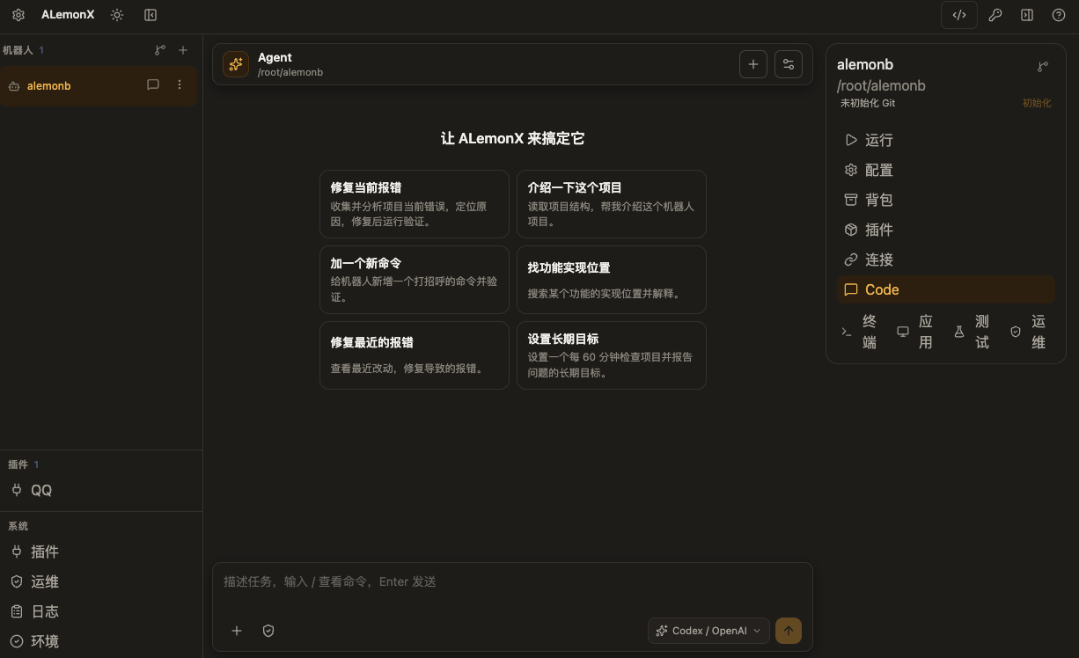Open the settings gear in top bar
This screenshot has width=1079, height=658.
point(18,15)
